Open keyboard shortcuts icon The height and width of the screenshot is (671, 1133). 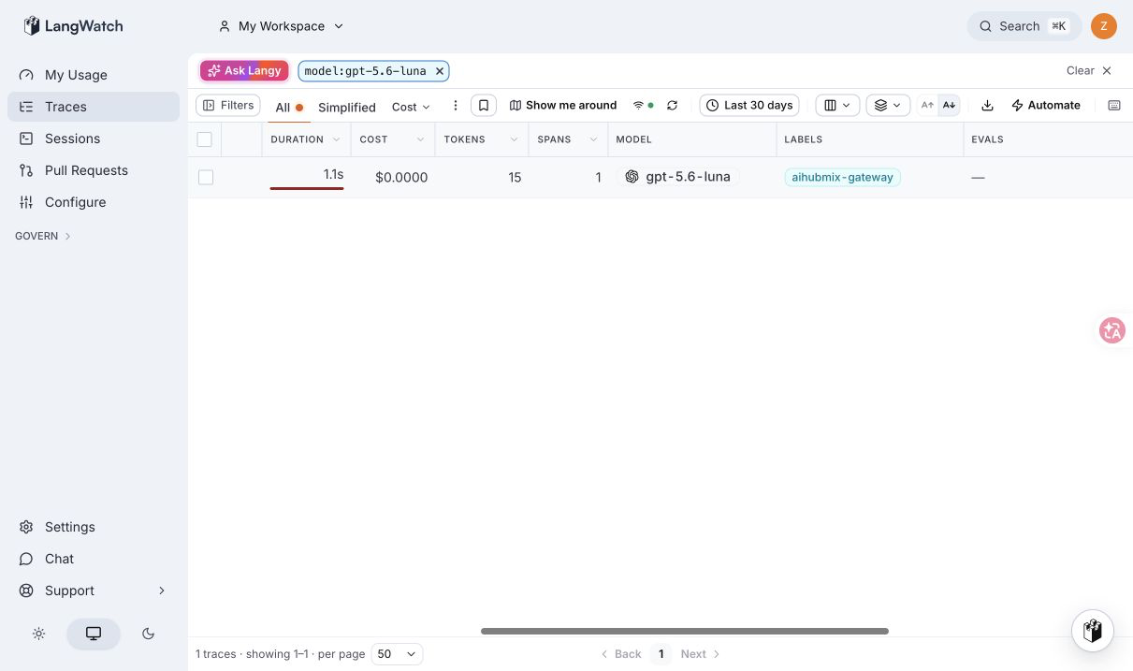pyautogui.click(x=1114, y=105)
